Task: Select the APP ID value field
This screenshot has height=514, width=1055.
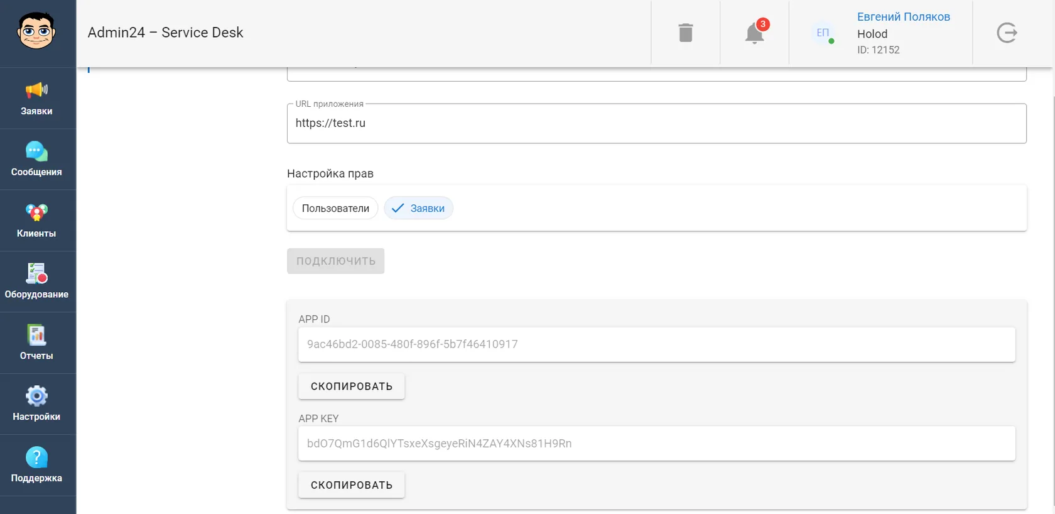Action: pos(657,344)
